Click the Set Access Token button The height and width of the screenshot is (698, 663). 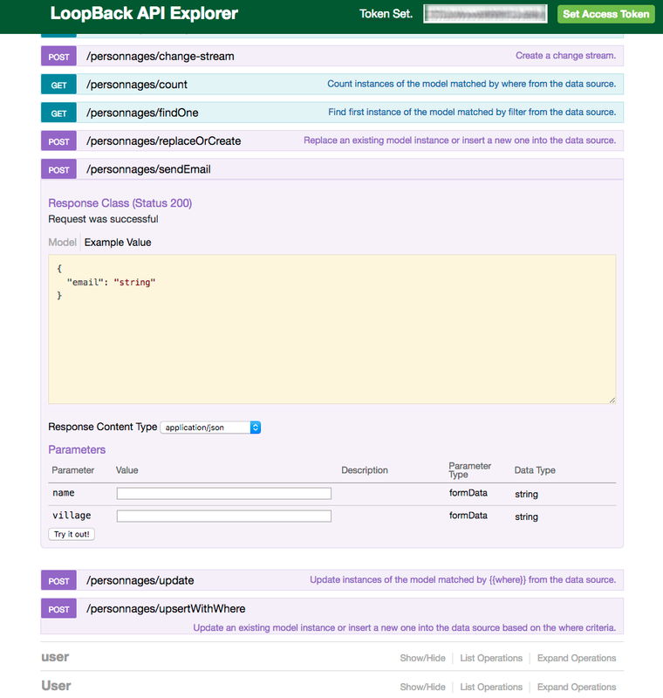pos(605,14)
